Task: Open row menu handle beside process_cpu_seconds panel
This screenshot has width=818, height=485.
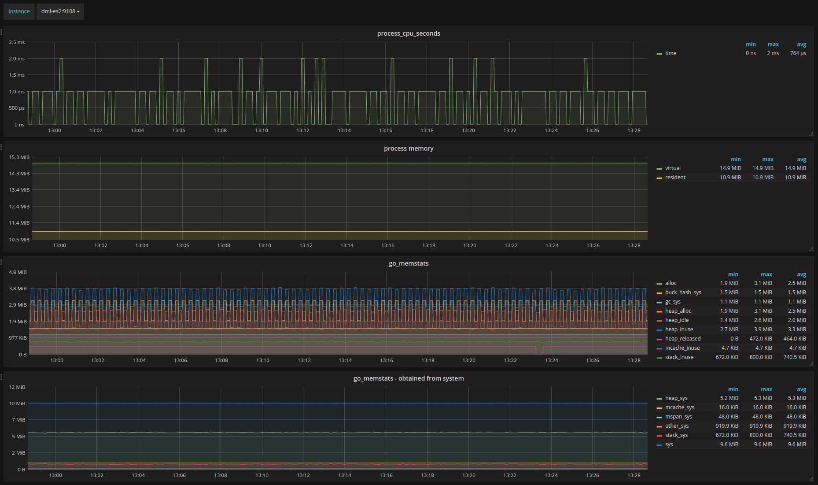Action: click(1, 32)
